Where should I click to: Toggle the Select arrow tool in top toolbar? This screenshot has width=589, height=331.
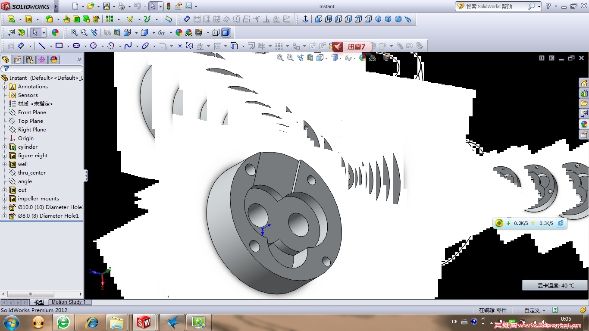pyautogui.click(x=153, y=6)
